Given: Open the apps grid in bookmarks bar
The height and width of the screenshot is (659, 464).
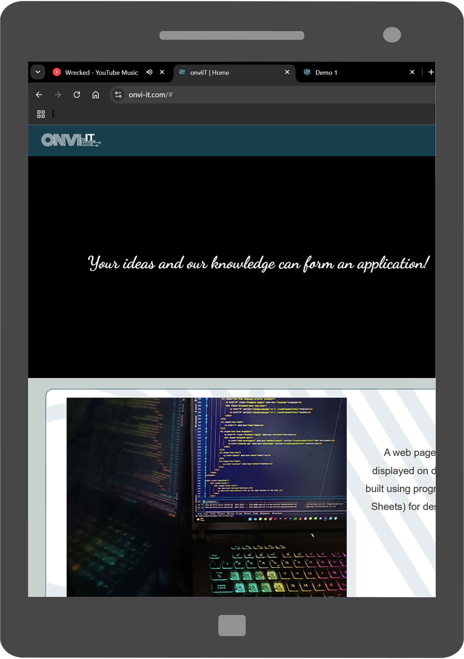Looking at the screenshot, I should pos(41,114).
